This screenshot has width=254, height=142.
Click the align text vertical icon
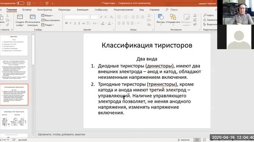coord(149,20)
